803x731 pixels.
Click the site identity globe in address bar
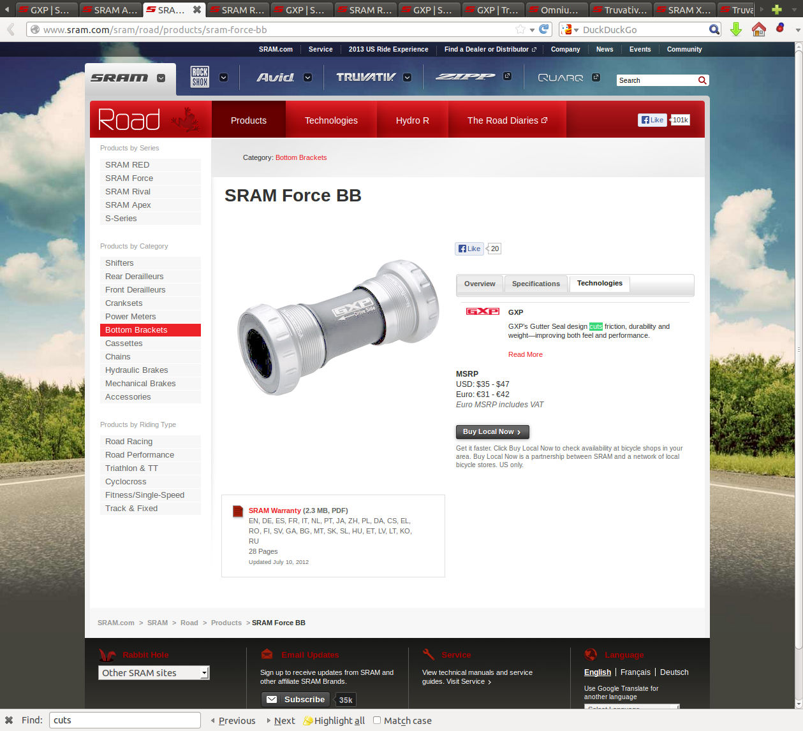35,29
